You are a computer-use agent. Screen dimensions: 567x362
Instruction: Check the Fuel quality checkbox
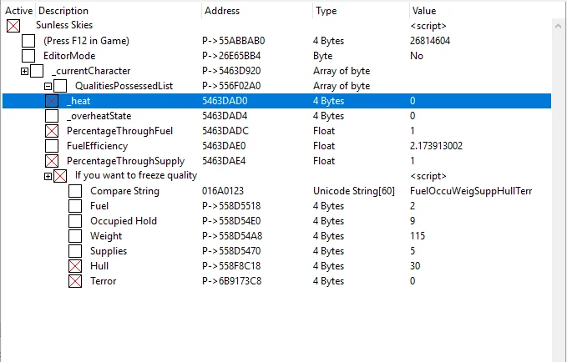[75, 206]
